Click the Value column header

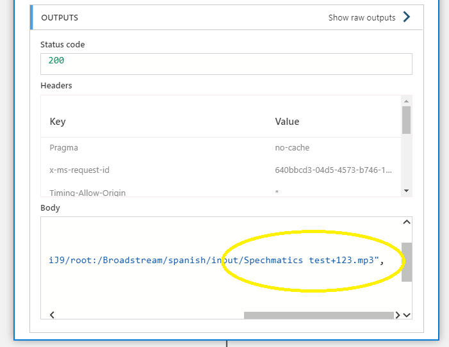coord(287,122)
